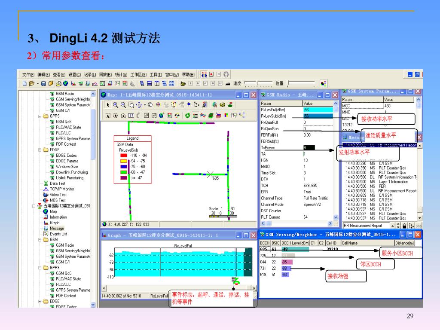Open the pan tool dropdown arrow in Map toolbar
Screen dimensions: 440x330
tap(145, 105)
